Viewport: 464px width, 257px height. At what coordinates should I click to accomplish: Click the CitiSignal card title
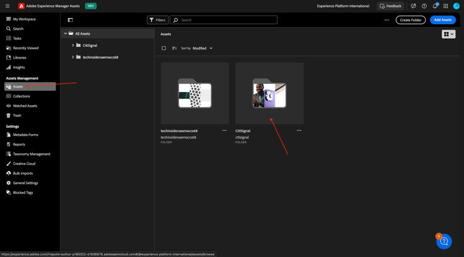point(243,131)
